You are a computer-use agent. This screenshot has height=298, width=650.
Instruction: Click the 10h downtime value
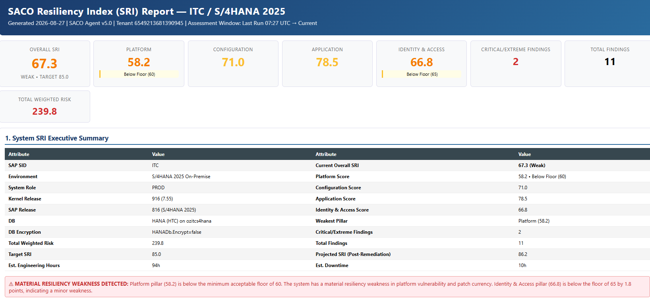click(x=522, y=265)
